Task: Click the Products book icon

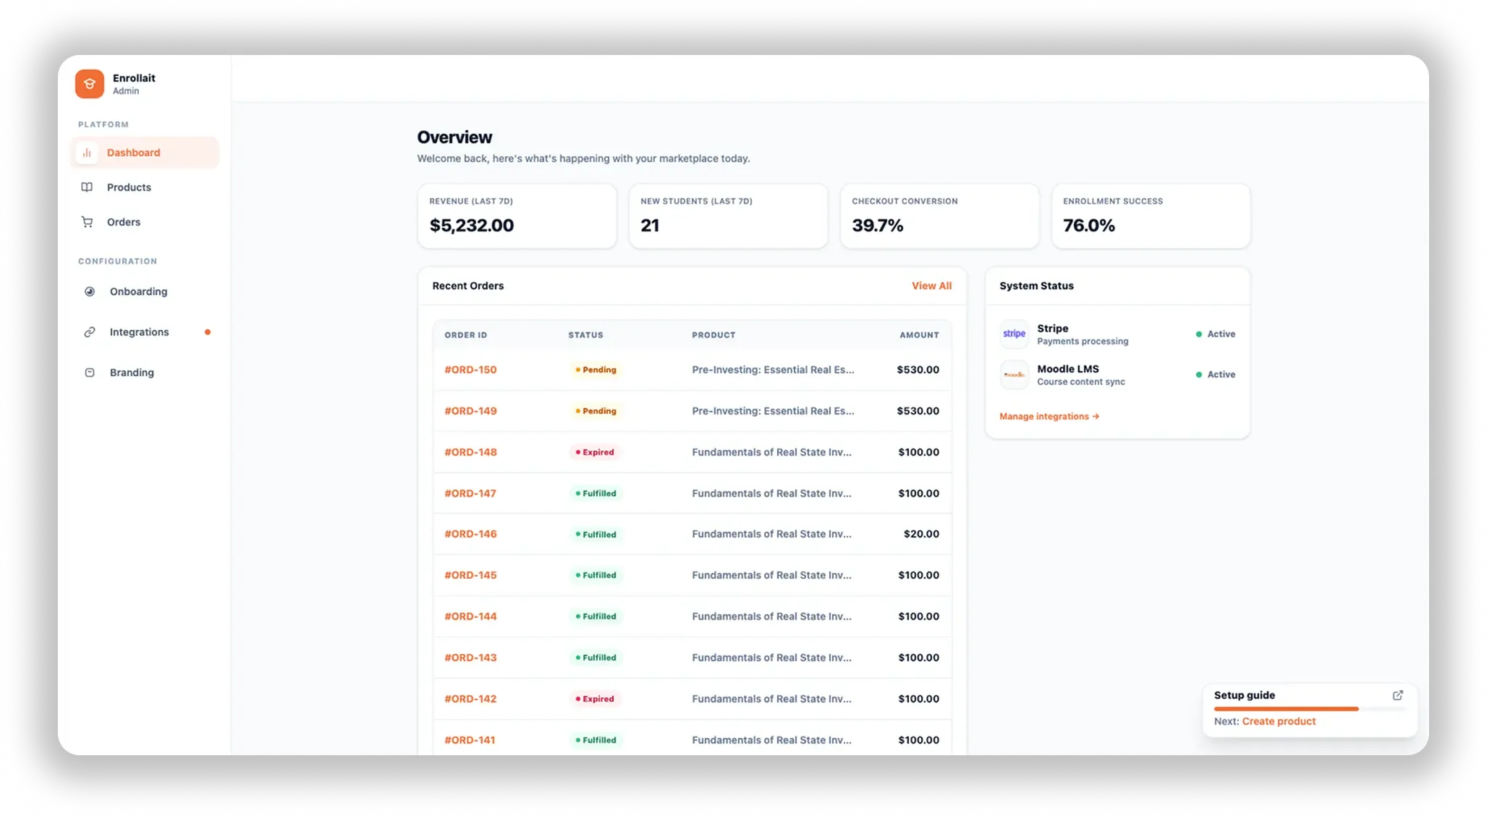Action: [87, 187]
